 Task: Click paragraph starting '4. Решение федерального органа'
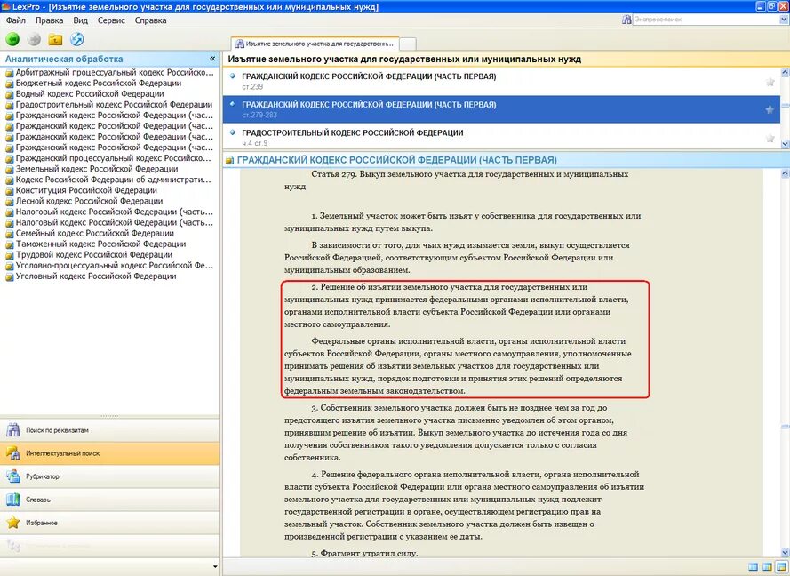tap(464, 506)
